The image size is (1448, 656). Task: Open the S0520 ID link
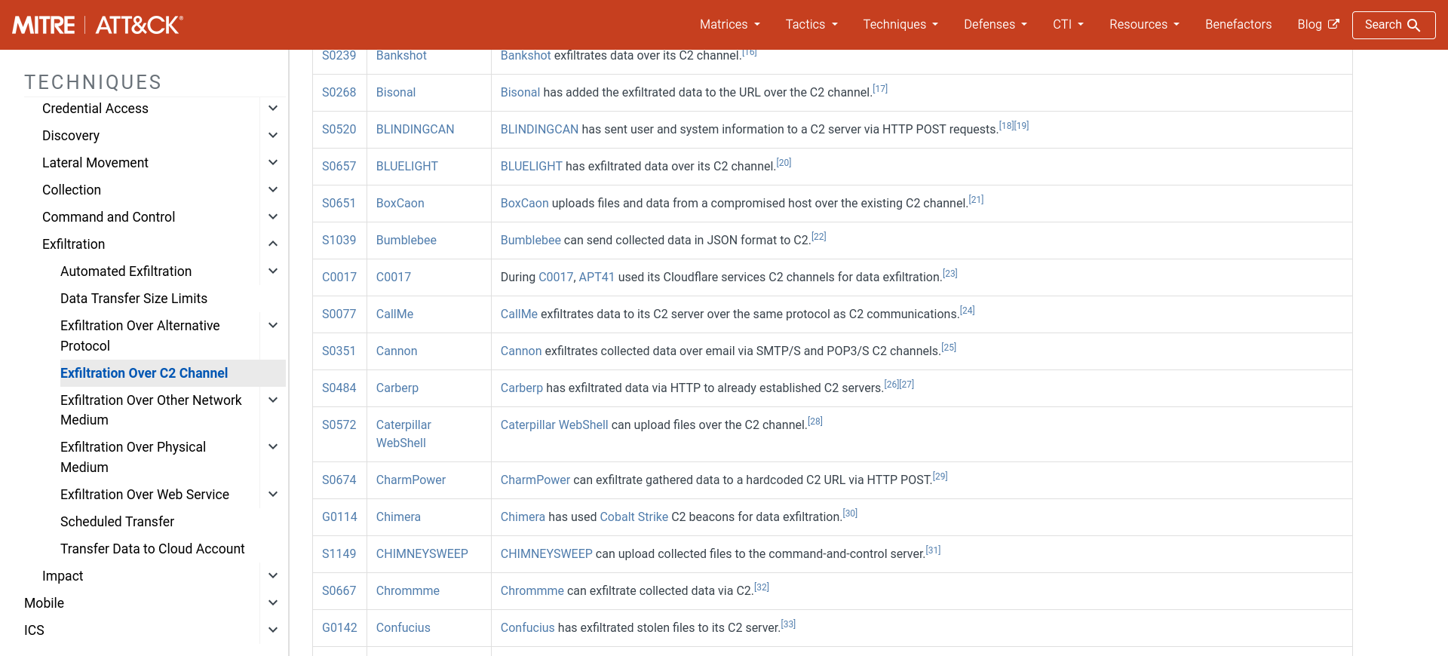pyautogui.click(x=339, y=130)
